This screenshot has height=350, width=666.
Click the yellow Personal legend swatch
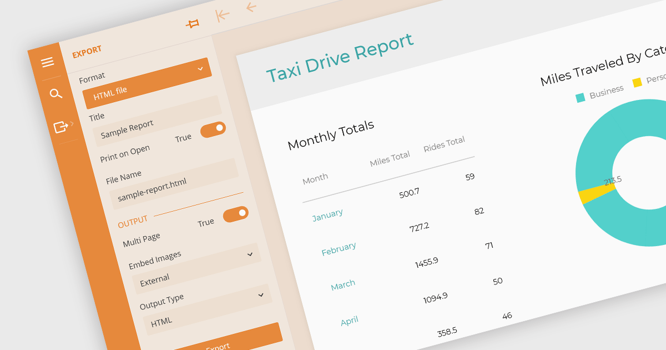click(x=637, y=82)
